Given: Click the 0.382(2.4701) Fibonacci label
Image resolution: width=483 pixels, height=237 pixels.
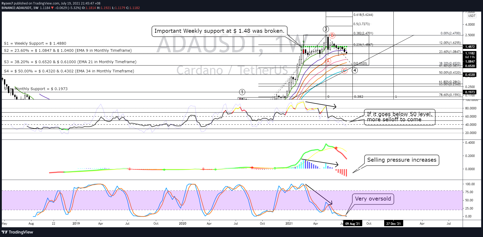Looking at the screenshot, I should (x=363, y=33).
